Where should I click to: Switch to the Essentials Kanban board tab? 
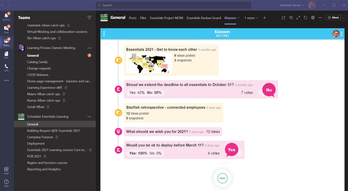pos(203,18)
